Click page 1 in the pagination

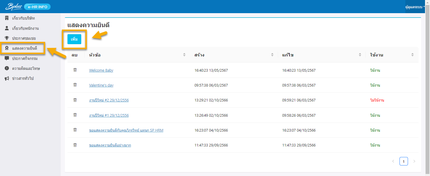point(404,161)
